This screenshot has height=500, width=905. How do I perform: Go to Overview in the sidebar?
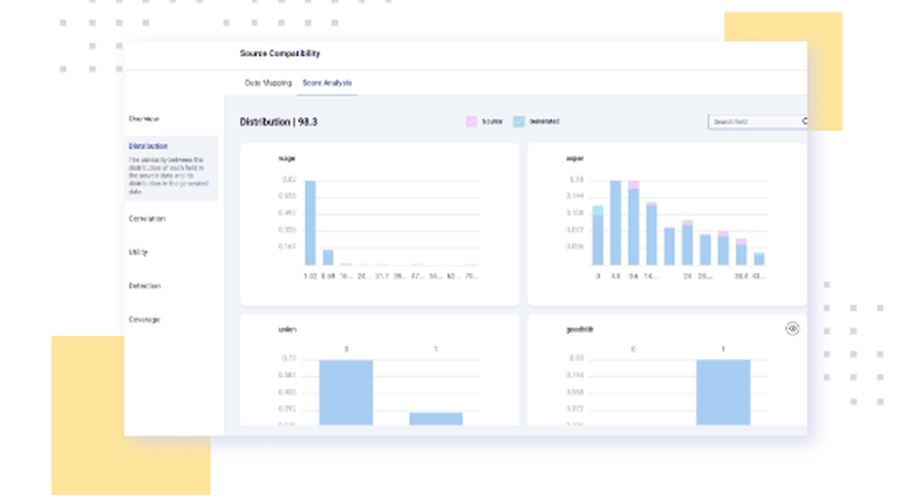click(x=144, y=118)
